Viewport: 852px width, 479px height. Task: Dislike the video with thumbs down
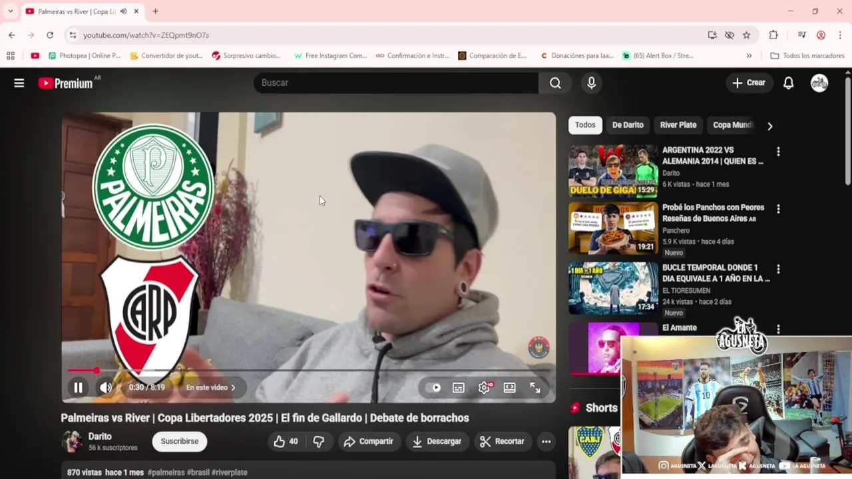pyautogui.click(x=319, y=442)
